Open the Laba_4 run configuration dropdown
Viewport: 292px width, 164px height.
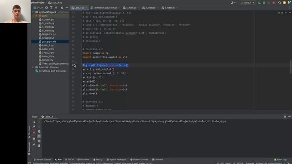tap(247, 3)
